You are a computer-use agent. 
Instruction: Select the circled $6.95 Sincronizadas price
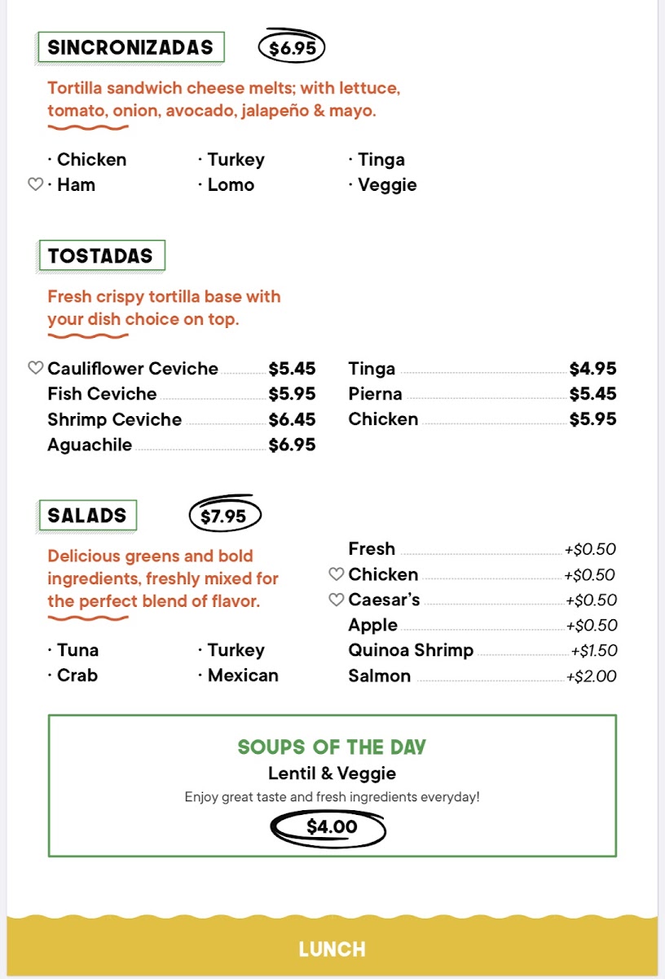click(x=292, y=48)
